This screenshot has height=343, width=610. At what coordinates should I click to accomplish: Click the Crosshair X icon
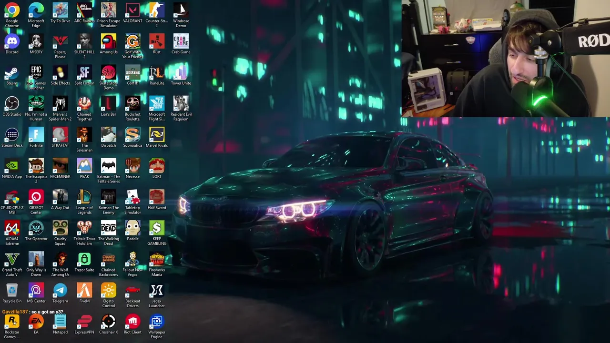click(x=108, y=322)
